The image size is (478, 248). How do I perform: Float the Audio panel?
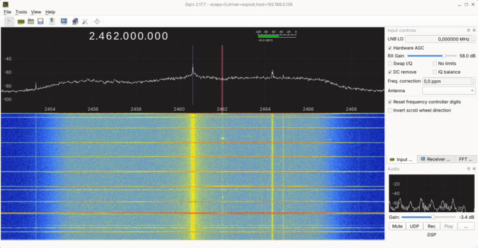[x=469, y=168]
